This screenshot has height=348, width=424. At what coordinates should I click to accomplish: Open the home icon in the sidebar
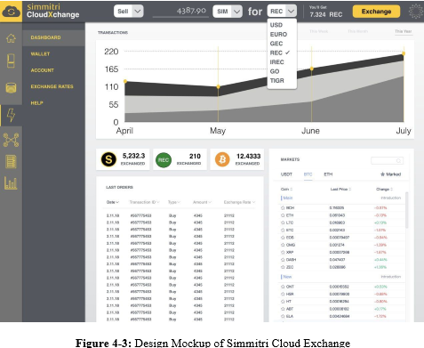click(11, 38)
